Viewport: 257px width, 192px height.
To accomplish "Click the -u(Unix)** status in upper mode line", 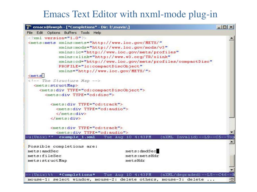I will pyautogui.click(x=39, y=137).
